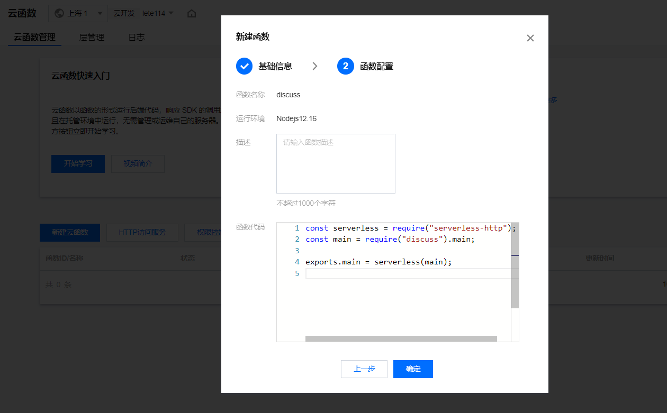The image size is (667, 413).
Task: Click the 新建云函数 button
Action: tap(70, 232)
